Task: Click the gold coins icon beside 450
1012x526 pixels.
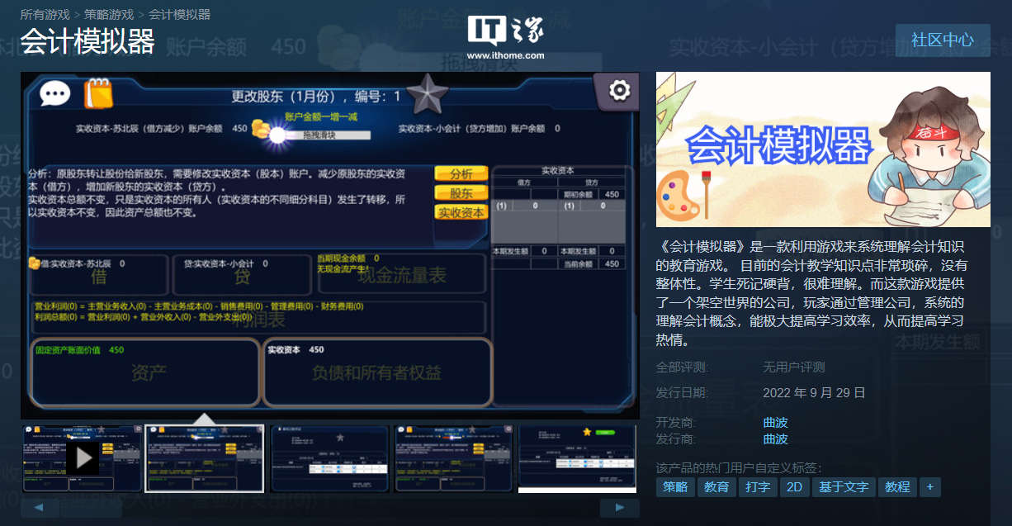Action: pyautogui.click(x=261, y=128)
